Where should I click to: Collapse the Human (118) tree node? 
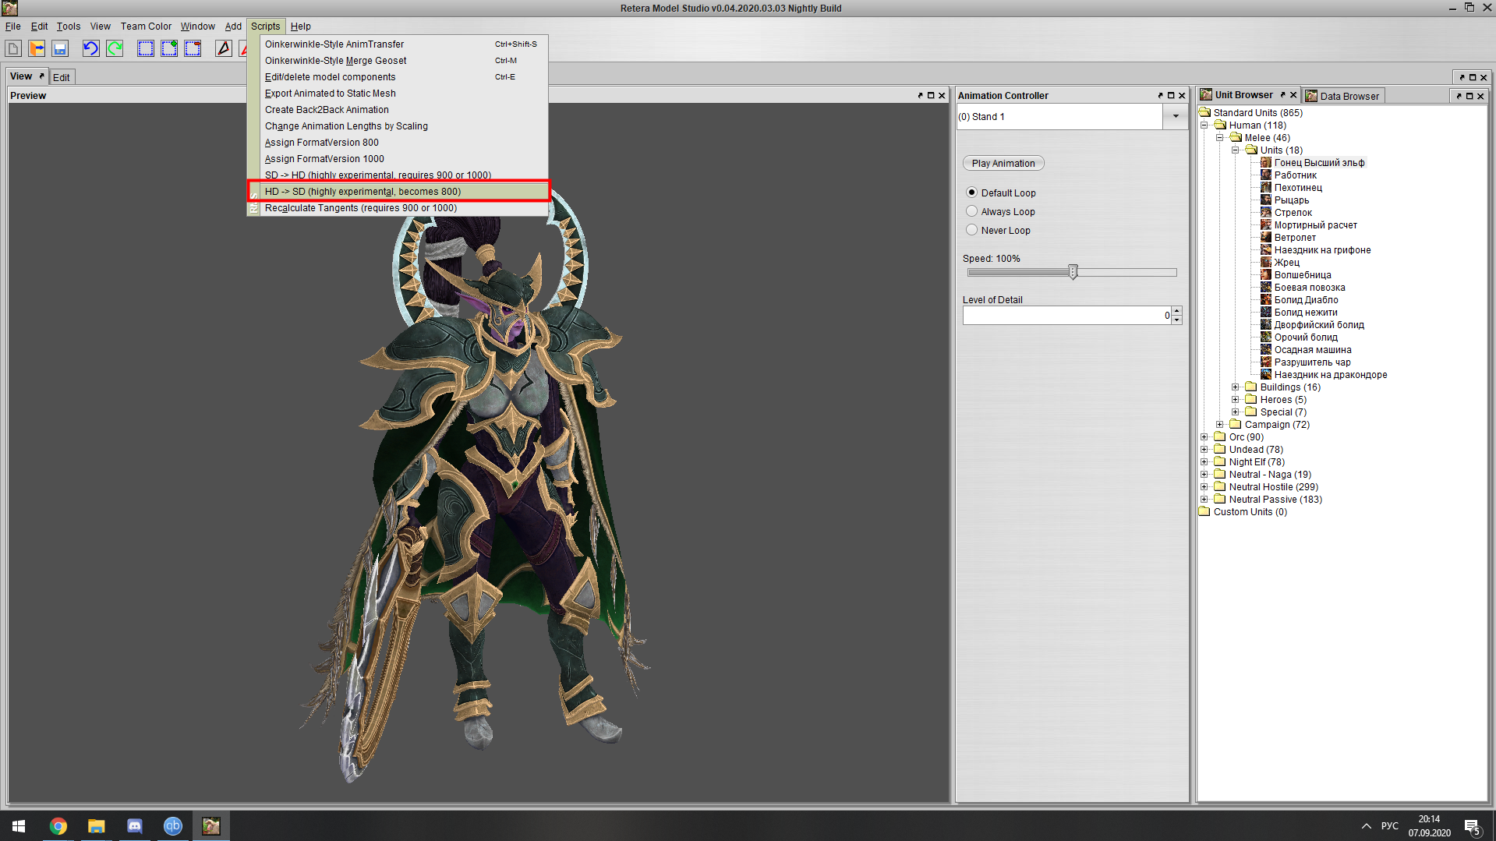[1204, 125]
